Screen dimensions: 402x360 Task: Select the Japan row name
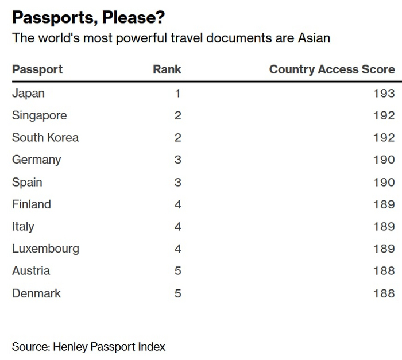pos(28,93)
